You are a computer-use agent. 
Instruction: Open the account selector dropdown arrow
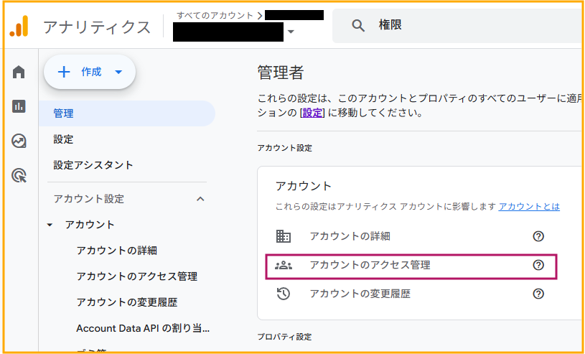pos(291,32)
